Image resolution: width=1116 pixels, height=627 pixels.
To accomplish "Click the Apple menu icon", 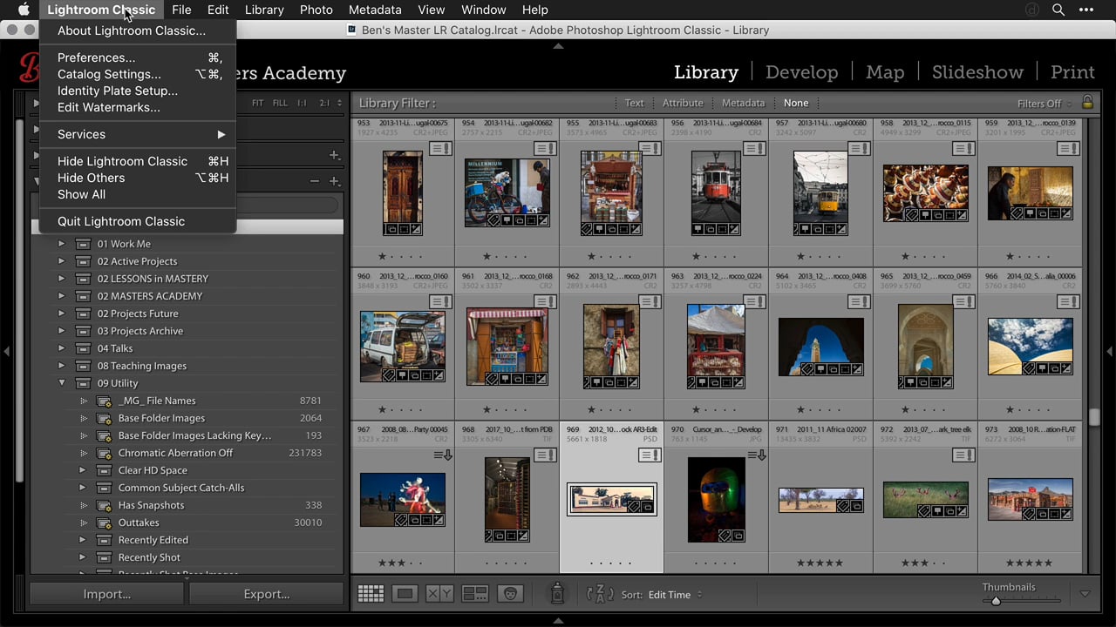I will tap(24, 10).
